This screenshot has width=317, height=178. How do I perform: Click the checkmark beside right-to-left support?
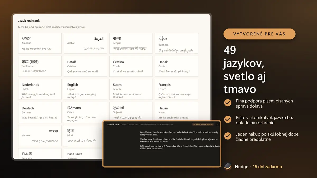pyautogui.click(x=227, y=103)
